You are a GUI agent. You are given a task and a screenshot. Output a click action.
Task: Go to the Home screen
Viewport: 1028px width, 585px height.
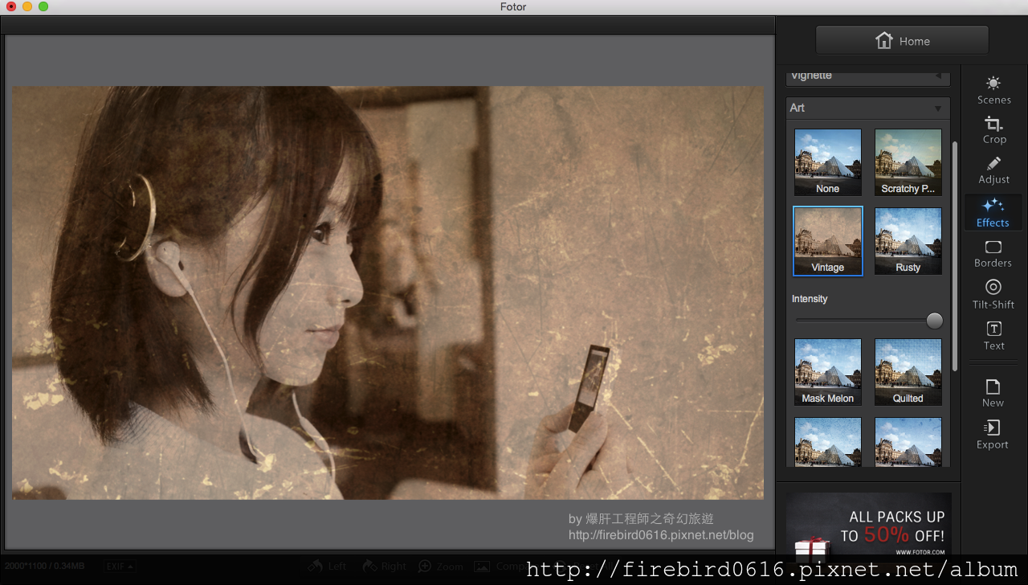coord(902,41)
